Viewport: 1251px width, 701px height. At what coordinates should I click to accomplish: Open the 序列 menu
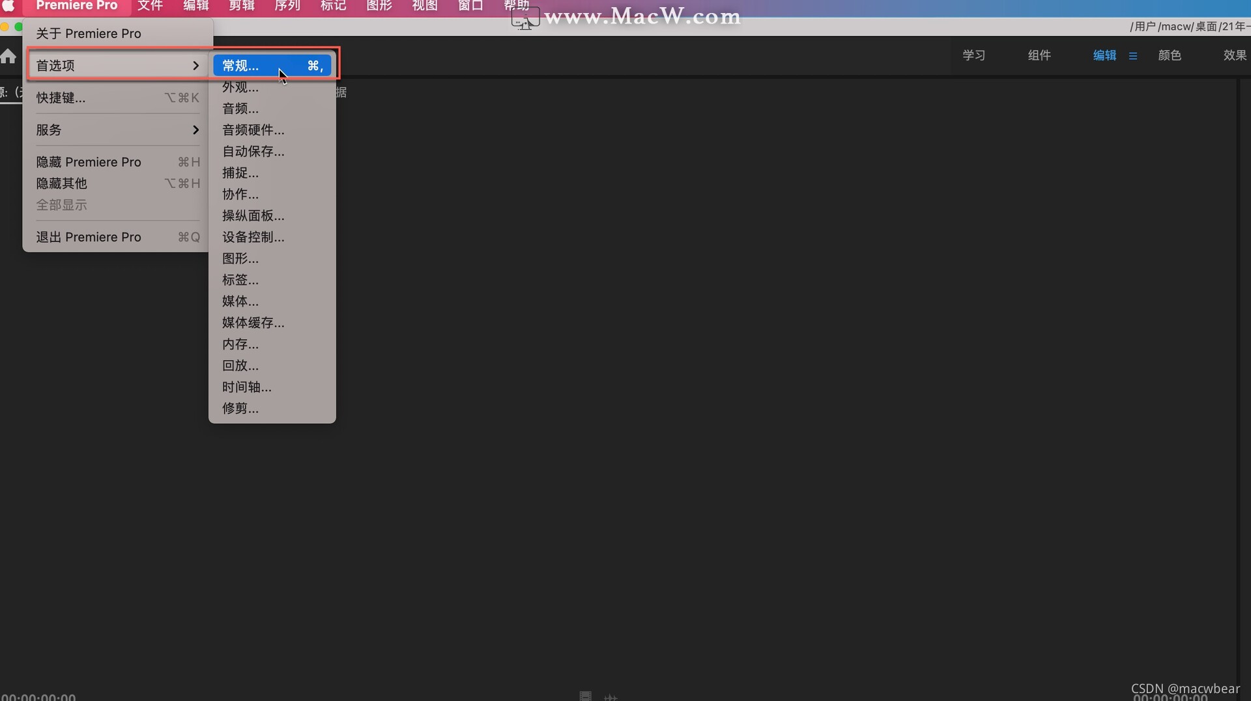(x=287, y=5)
